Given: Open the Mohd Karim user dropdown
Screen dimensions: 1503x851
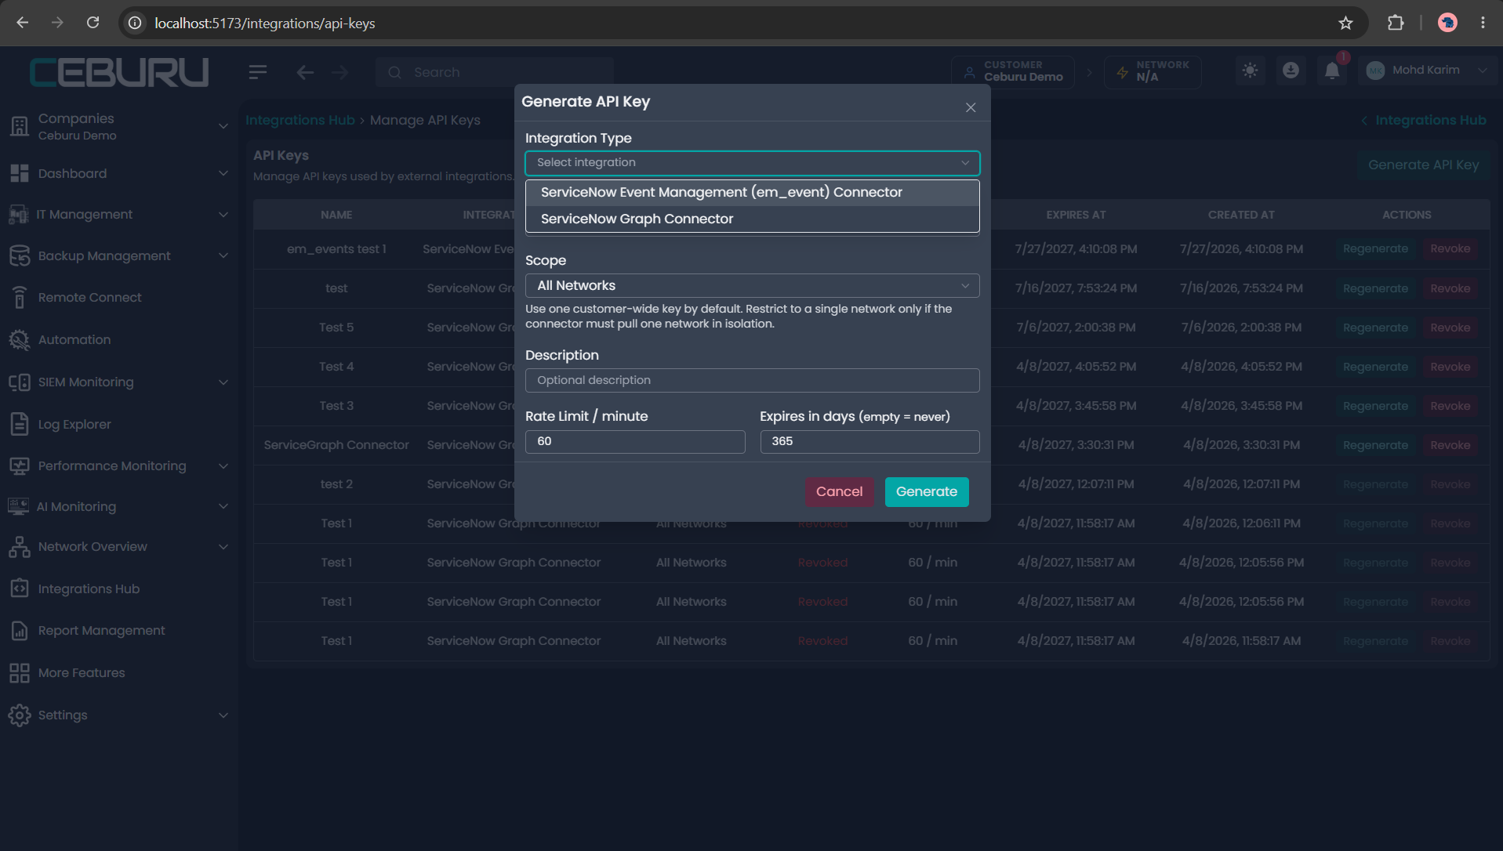Looking at the screenshot, I should click(x=1427, y=71).
